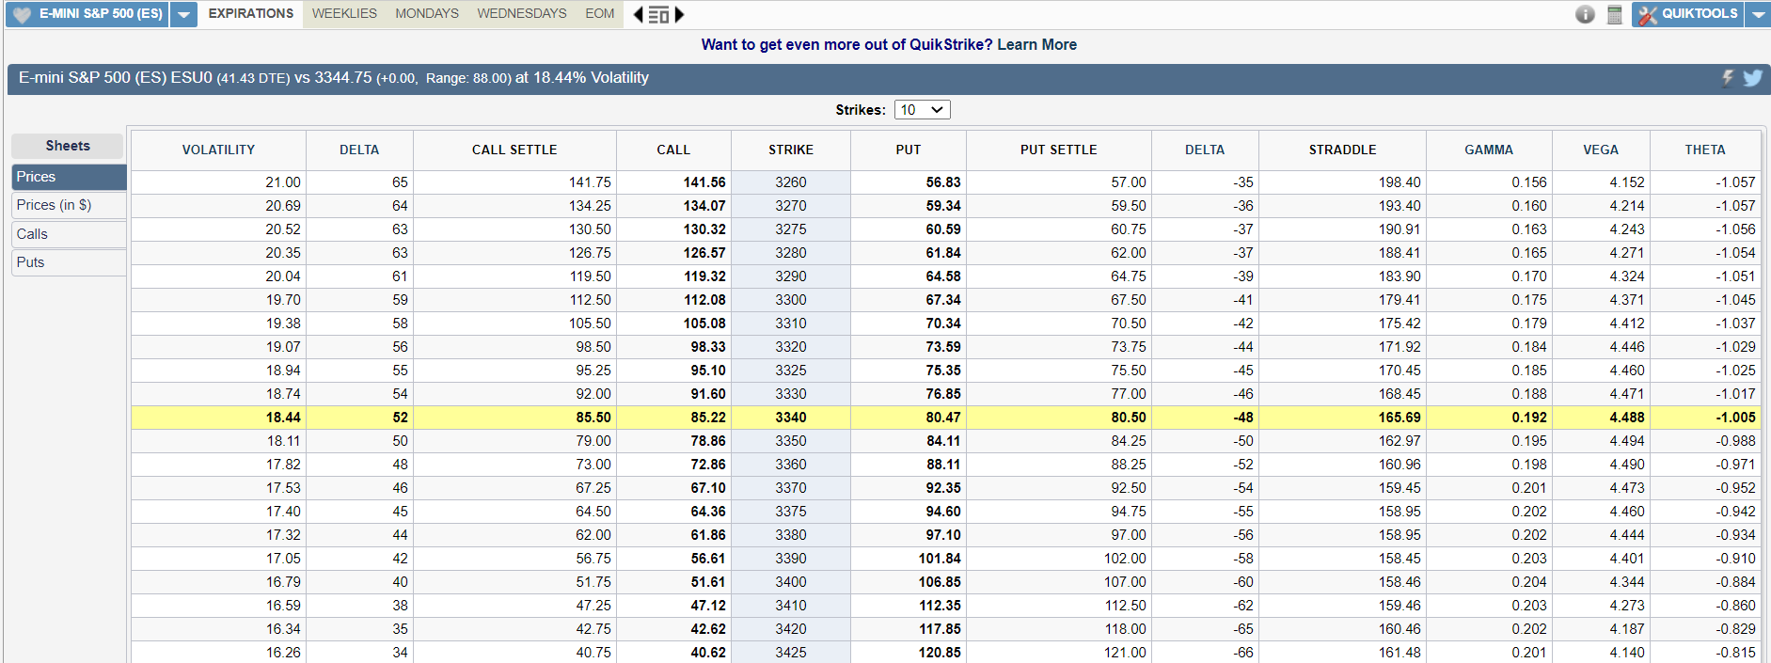1771x663 pixels.
Task: Click volatility value 18.44
Action: tap(283, 418)
